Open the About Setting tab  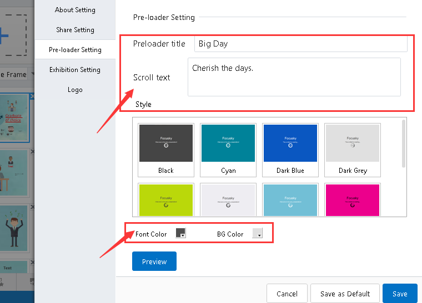pyautogui.click(x=75, y=10)
